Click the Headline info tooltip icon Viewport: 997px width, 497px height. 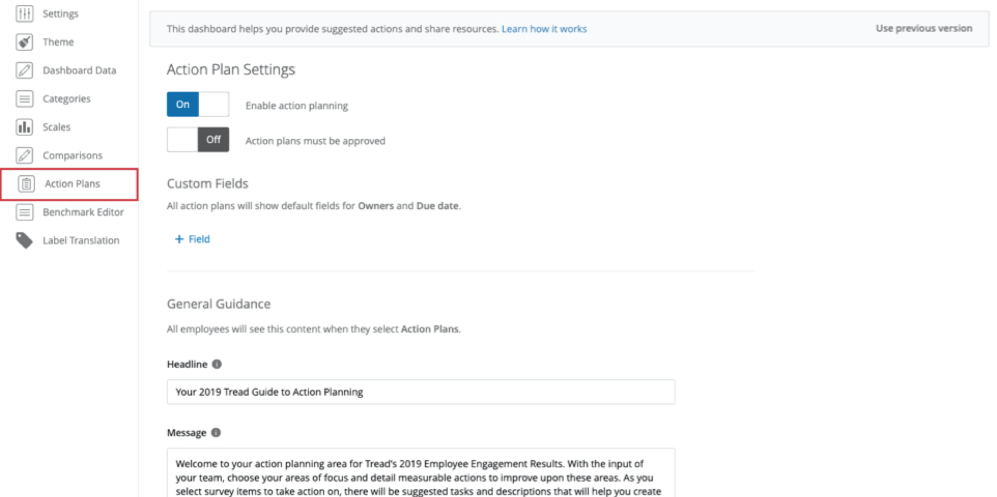(x=216, y=364)
